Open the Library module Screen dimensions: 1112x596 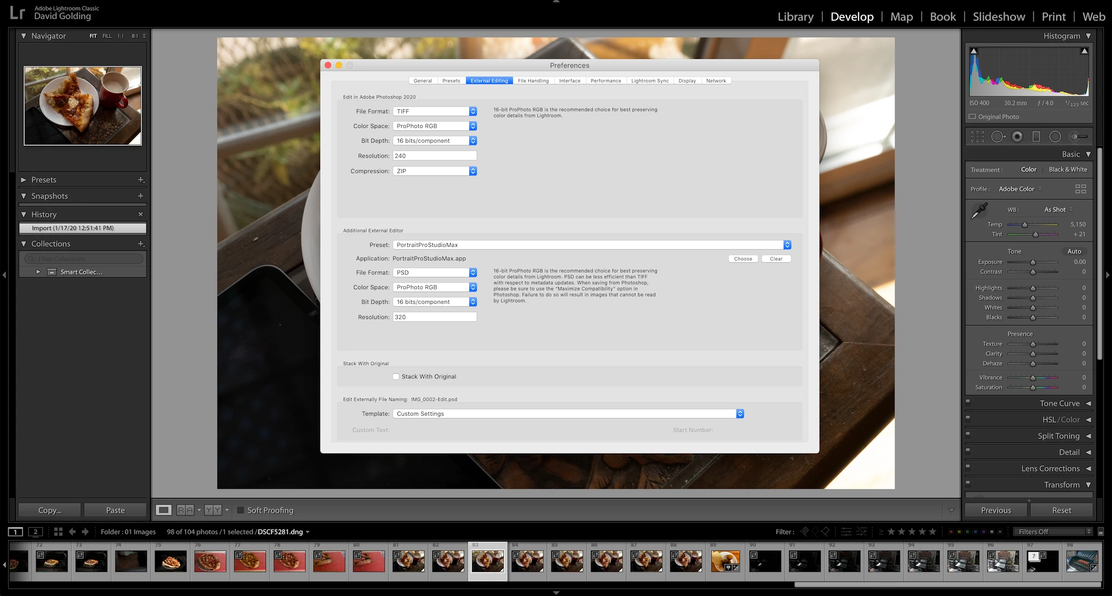point(795,17)
